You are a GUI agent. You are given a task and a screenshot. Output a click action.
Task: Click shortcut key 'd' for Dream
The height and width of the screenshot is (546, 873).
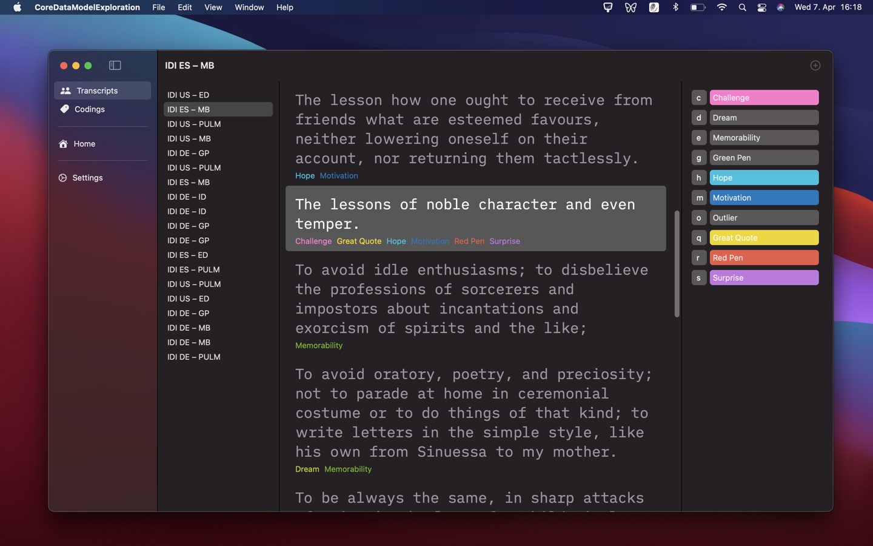(699, 118)
